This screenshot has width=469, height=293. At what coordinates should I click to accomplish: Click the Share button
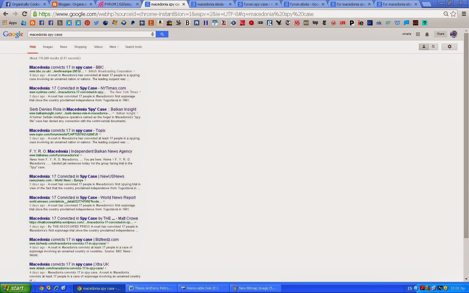(440, 34)
